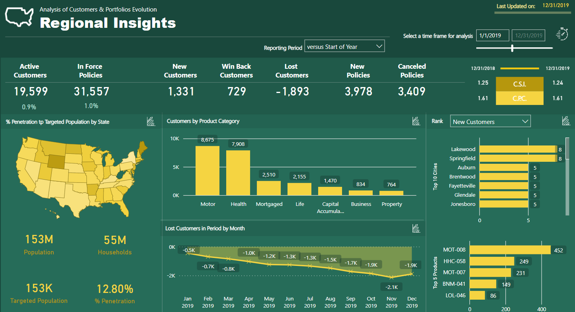575x312 pixels.
Task: Click the end date field 12/31/2019
Action: coord(528,35)
